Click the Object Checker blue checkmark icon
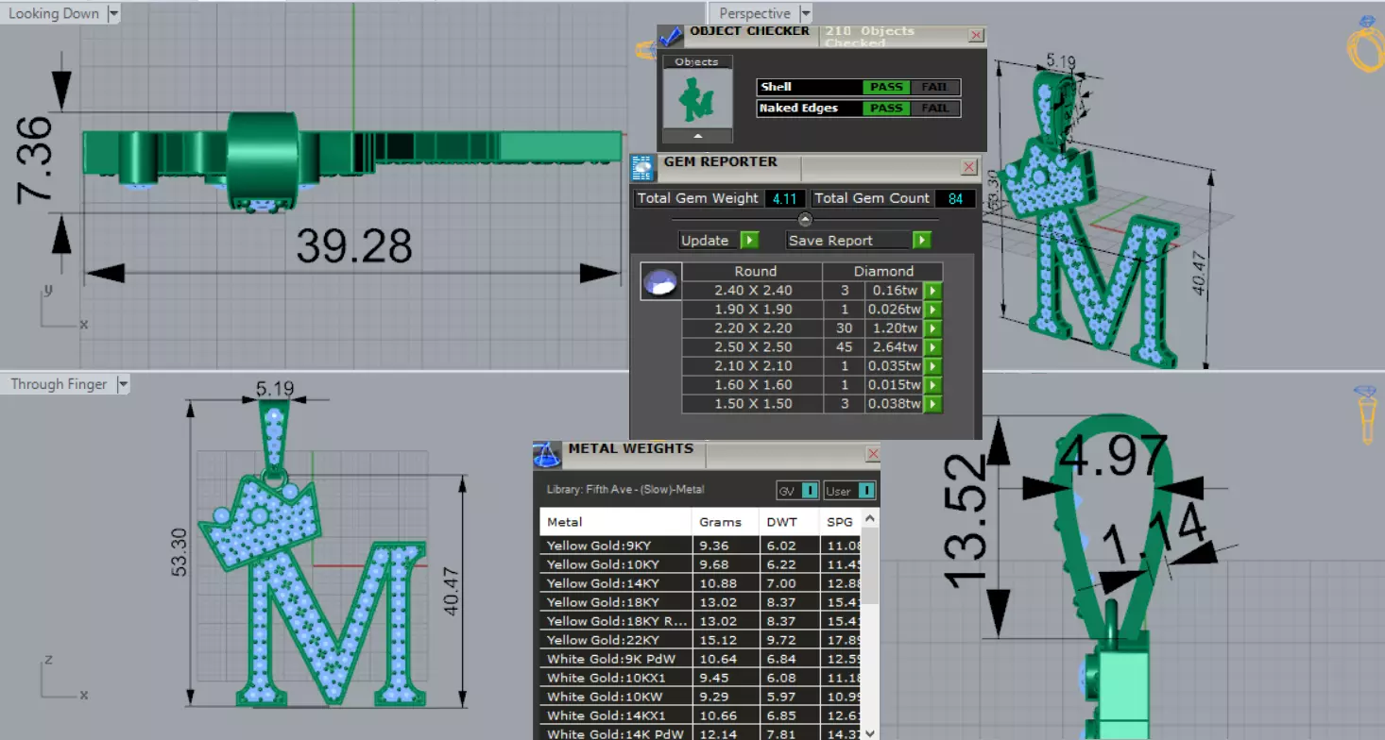Screen dimensions: 1385x740 point(671,37)
